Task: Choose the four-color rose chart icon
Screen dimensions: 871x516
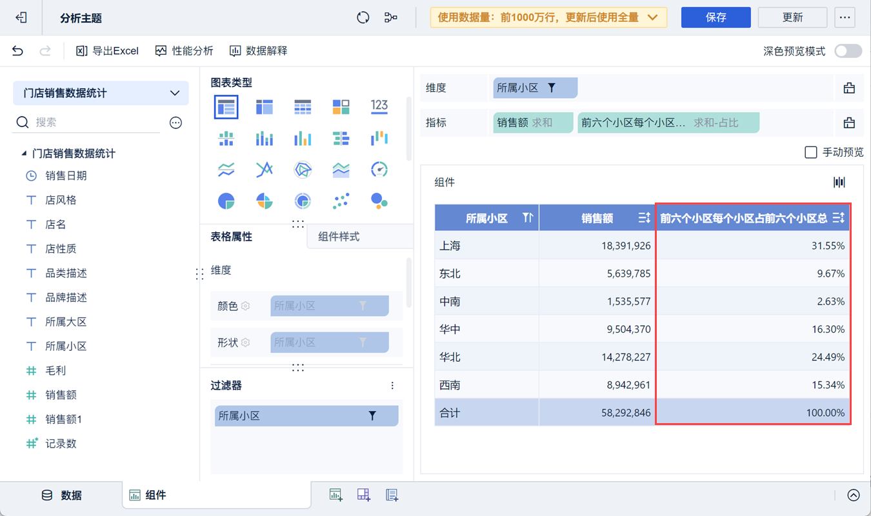Action: (265, 201)
